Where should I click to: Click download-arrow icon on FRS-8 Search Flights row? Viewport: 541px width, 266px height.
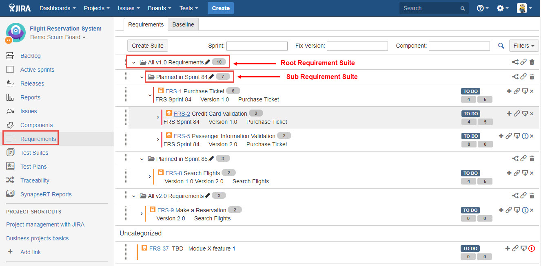point(525,173)
